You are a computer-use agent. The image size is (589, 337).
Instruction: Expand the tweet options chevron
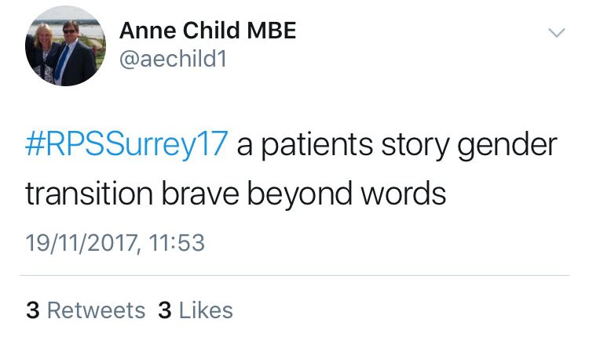[556, 33]
